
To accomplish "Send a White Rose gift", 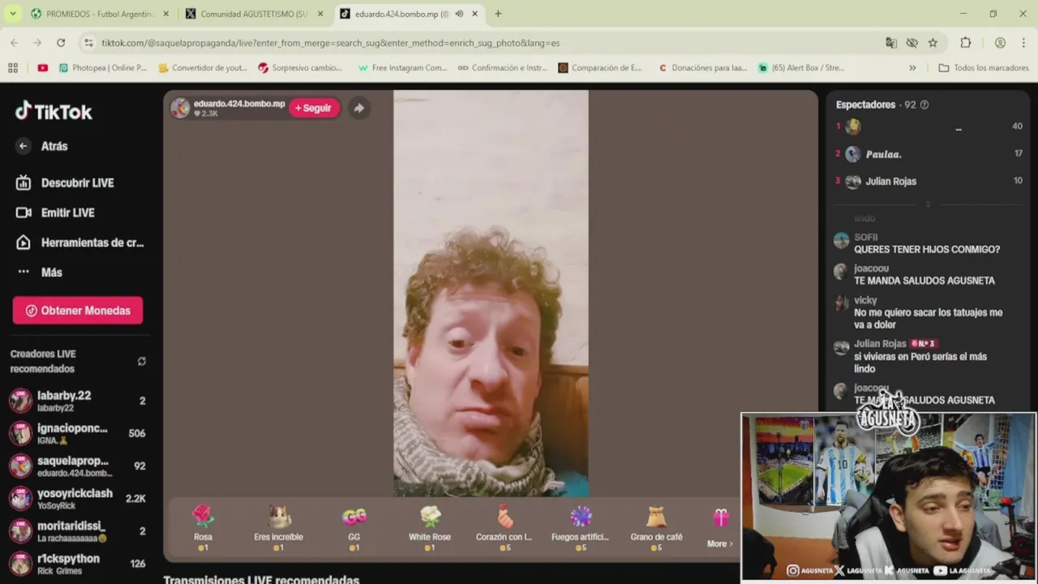I will [430, 527].
